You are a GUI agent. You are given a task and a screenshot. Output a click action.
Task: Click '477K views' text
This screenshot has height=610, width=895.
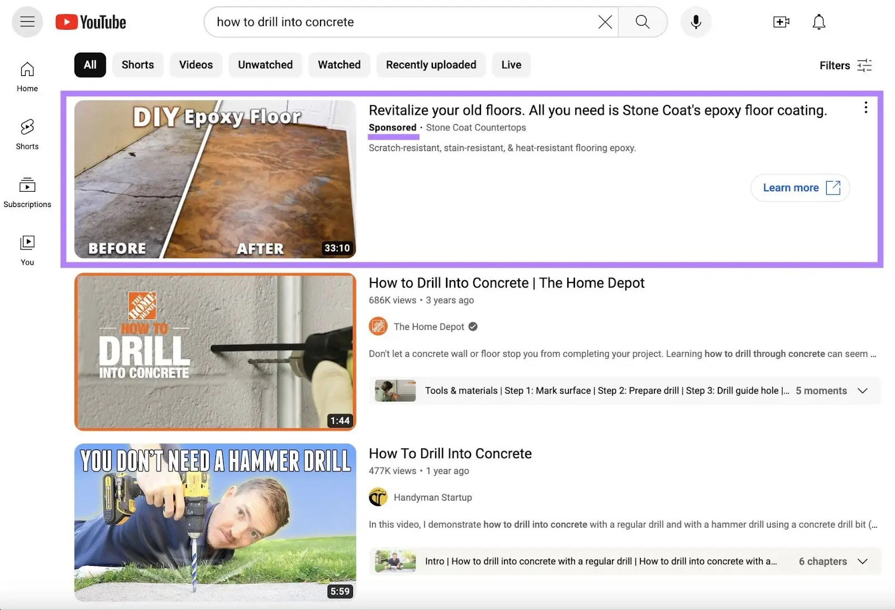click(392, 471)
